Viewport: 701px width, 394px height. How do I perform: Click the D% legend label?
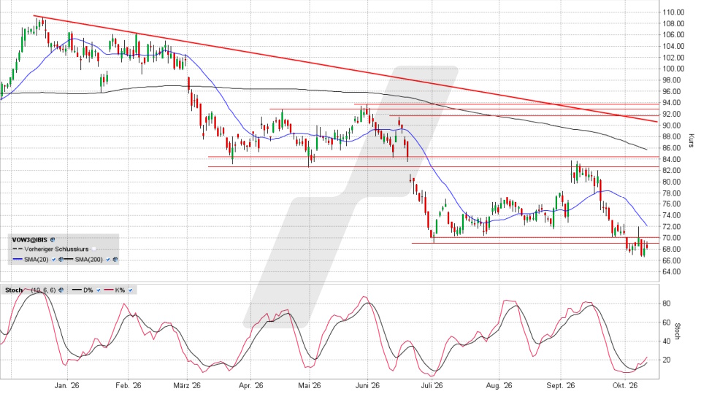tap(88, 290)
